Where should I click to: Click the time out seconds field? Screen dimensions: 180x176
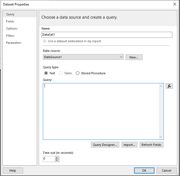pyautogui.click(x=49, y=159)
